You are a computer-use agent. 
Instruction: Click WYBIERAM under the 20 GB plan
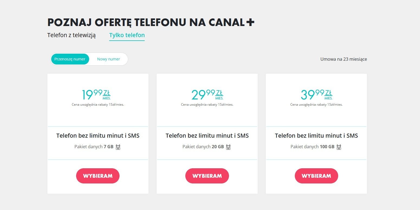tap(207, 176)
